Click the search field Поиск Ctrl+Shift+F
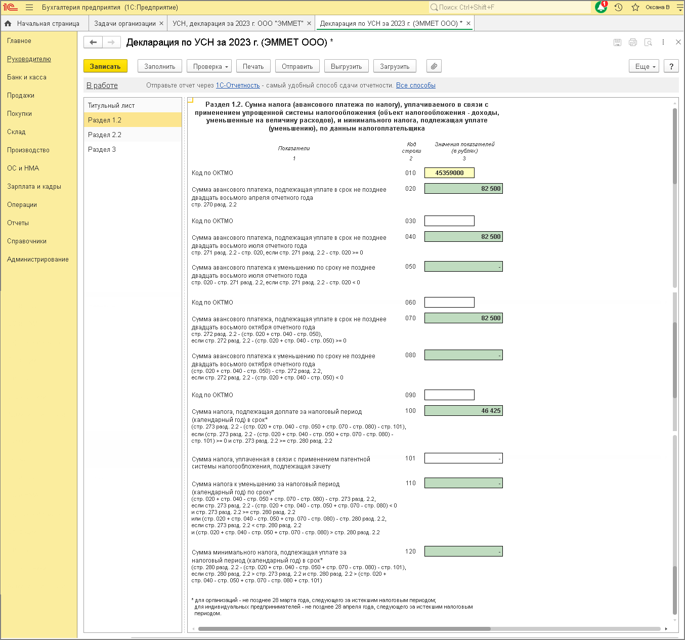Viewport: 685px width, 640px height. click(x=509, y=7)
